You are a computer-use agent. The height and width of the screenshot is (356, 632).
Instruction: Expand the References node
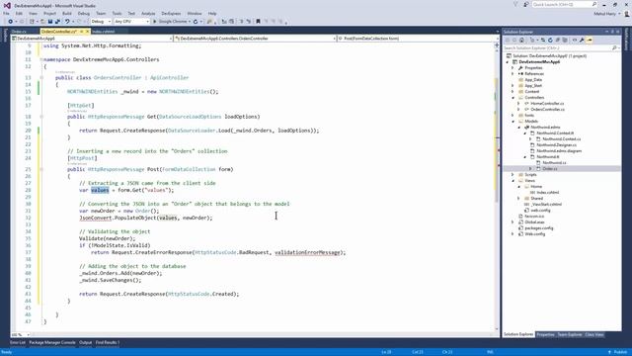click(x=513, y=74)
